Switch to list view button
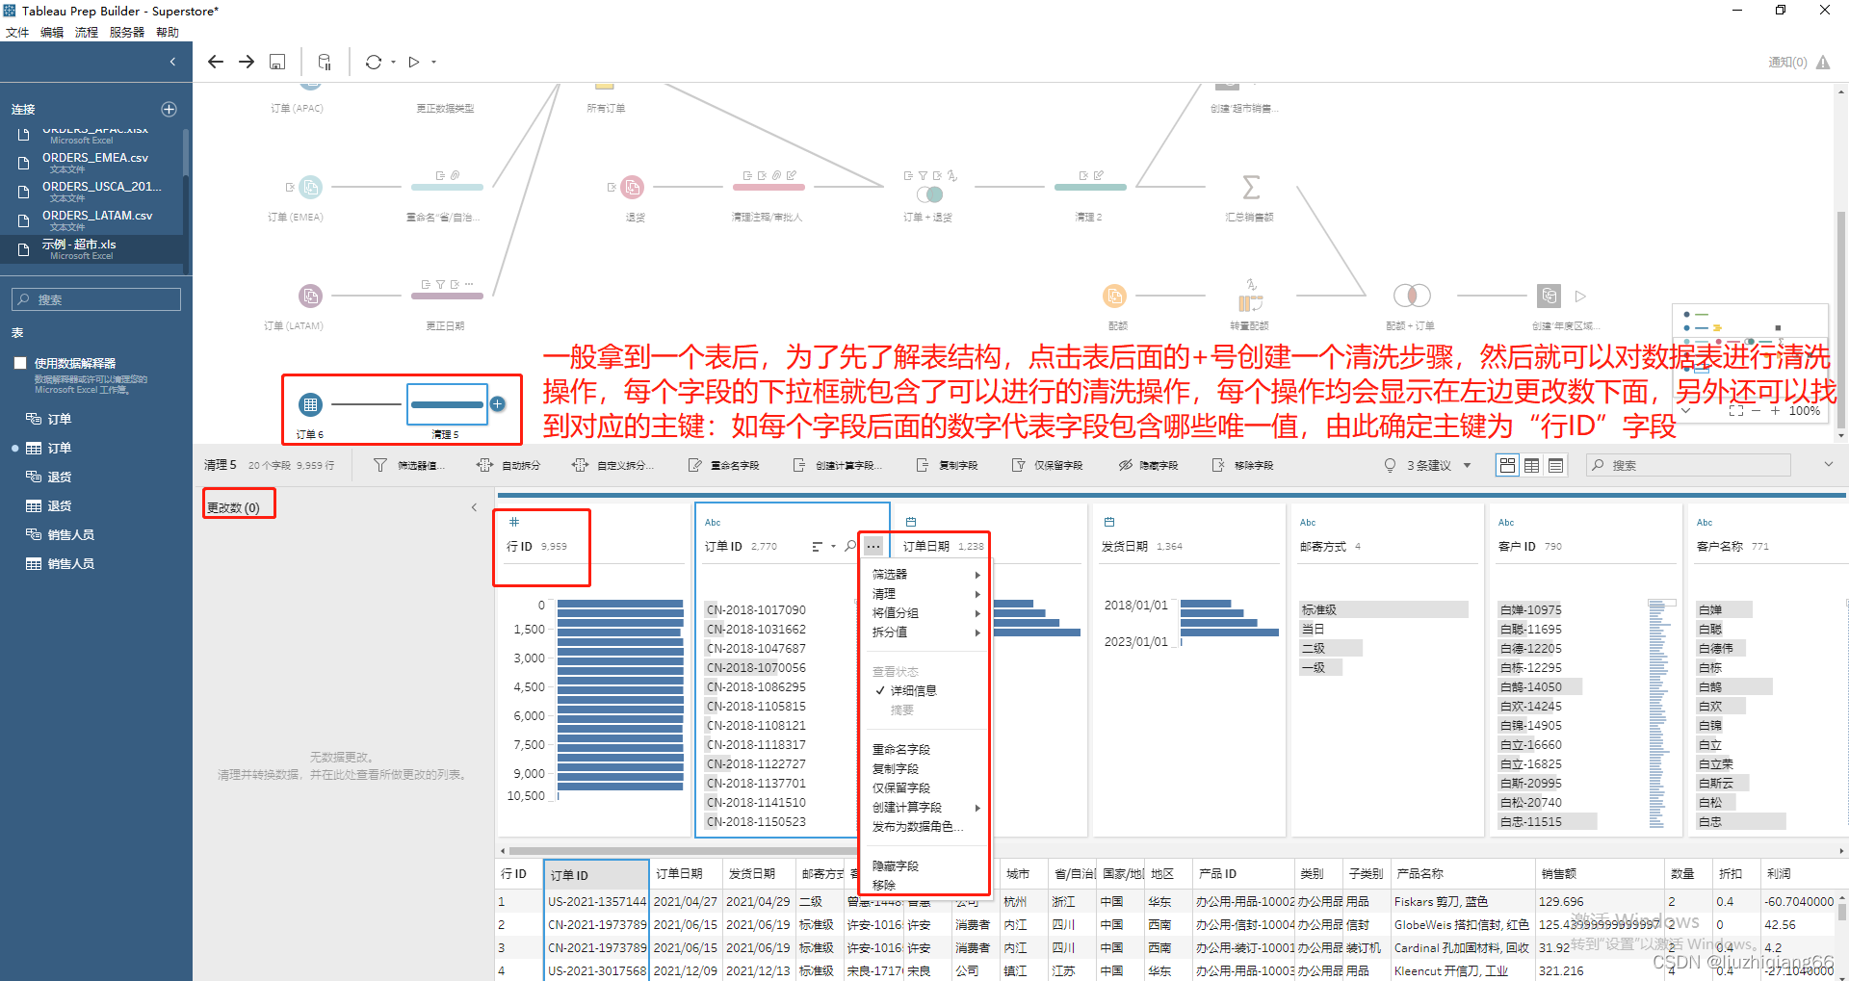The height and width of the screenshot is (981, 1849). [x=1555, y=465]
